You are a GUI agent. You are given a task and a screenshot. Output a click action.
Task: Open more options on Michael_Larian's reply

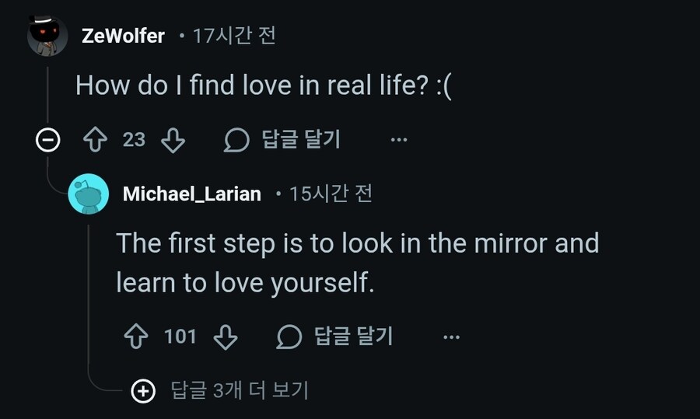451,337
